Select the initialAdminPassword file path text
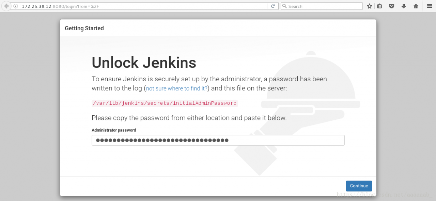 point(165,103)
